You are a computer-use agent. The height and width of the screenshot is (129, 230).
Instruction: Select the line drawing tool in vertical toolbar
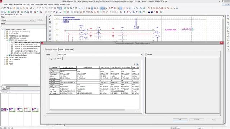tap(50, 16)
